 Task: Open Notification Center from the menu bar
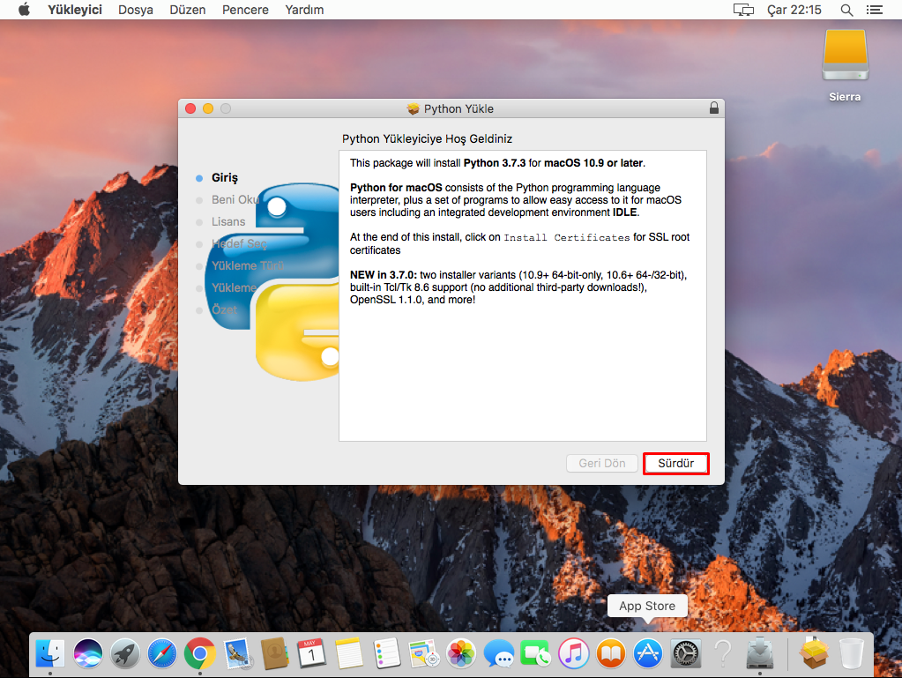(875, 10)
